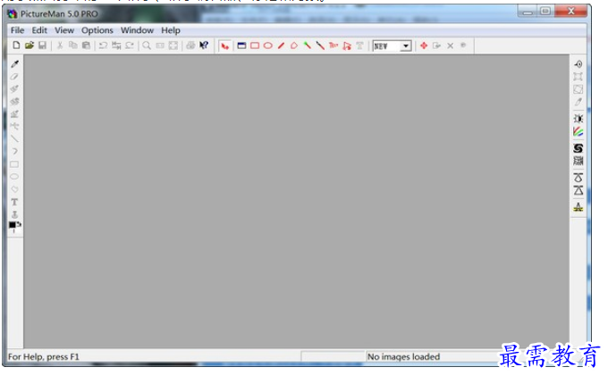The height and width of the screenshot is (384, 608).
Task: Choose the red polygon area tool
Action: 294,46
